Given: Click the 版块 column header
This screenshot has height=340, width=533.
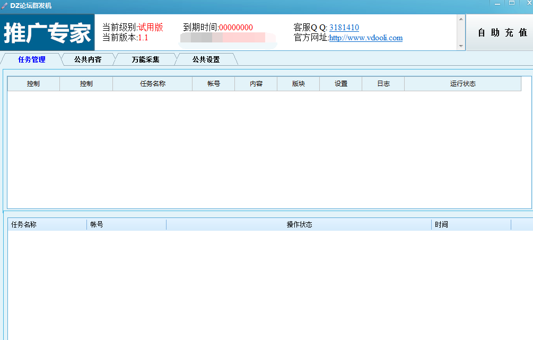Looking at the screenshot, I should click(x=298, y=83).
